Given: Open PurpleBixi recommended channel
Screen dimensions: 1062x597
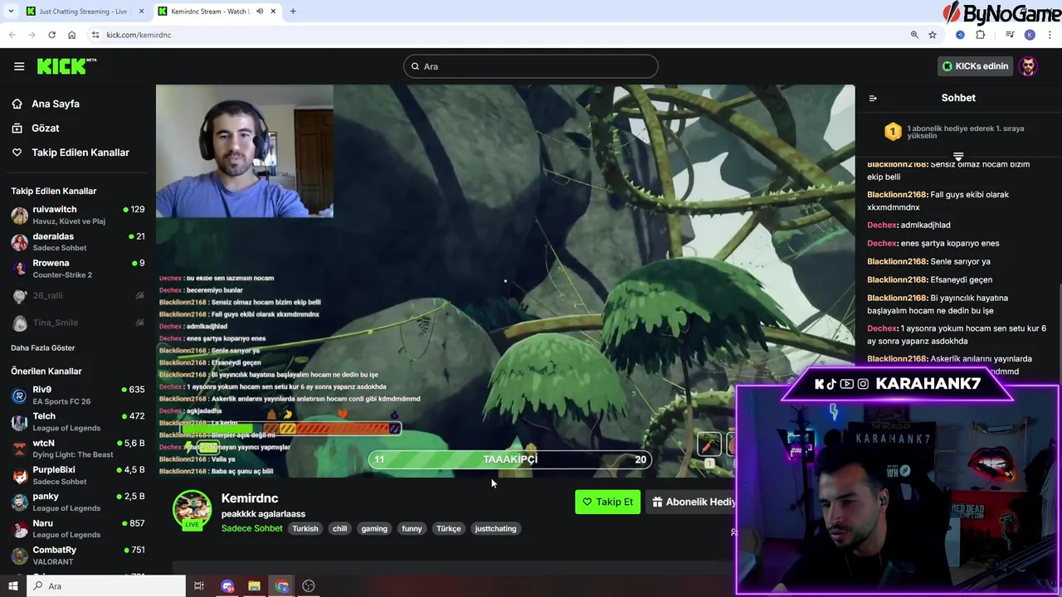Looking at the screenshot, I should click(78, 475).
